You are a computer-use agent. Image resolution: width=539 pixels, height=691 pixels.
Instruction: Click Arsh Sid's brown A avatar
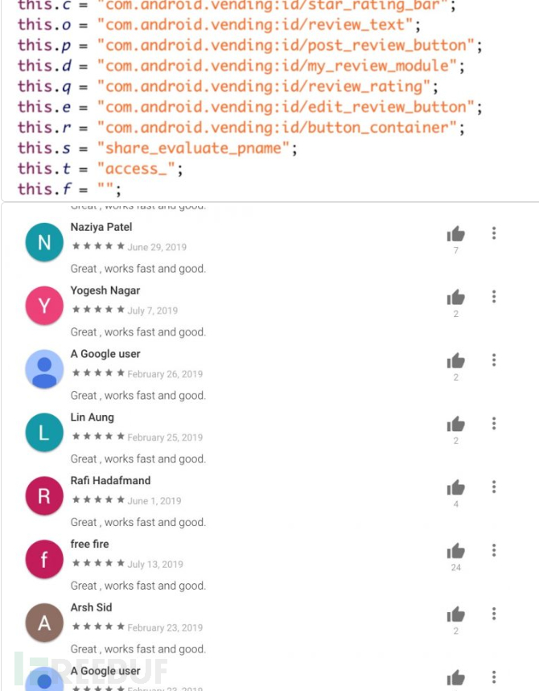(x=44, y=623)
